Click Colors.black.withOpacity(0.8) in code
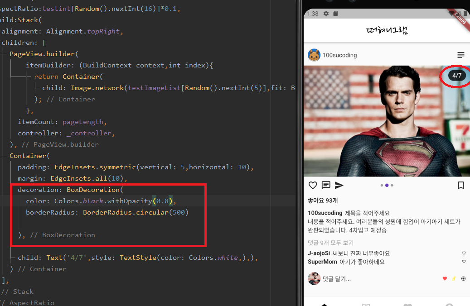This screenshot has width=470, height=306. [x=114, y=201]
